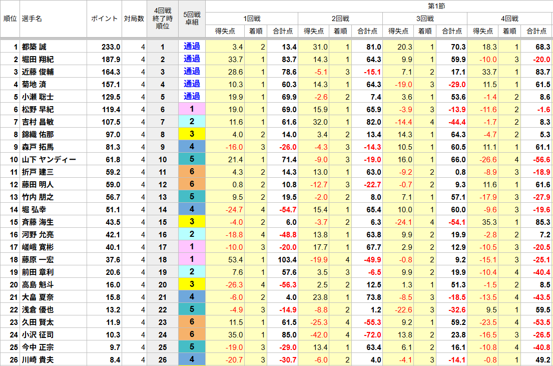Click 通過 in 都築 誠 row
This screenshot has height=366, width=553.
pos(192,46)
